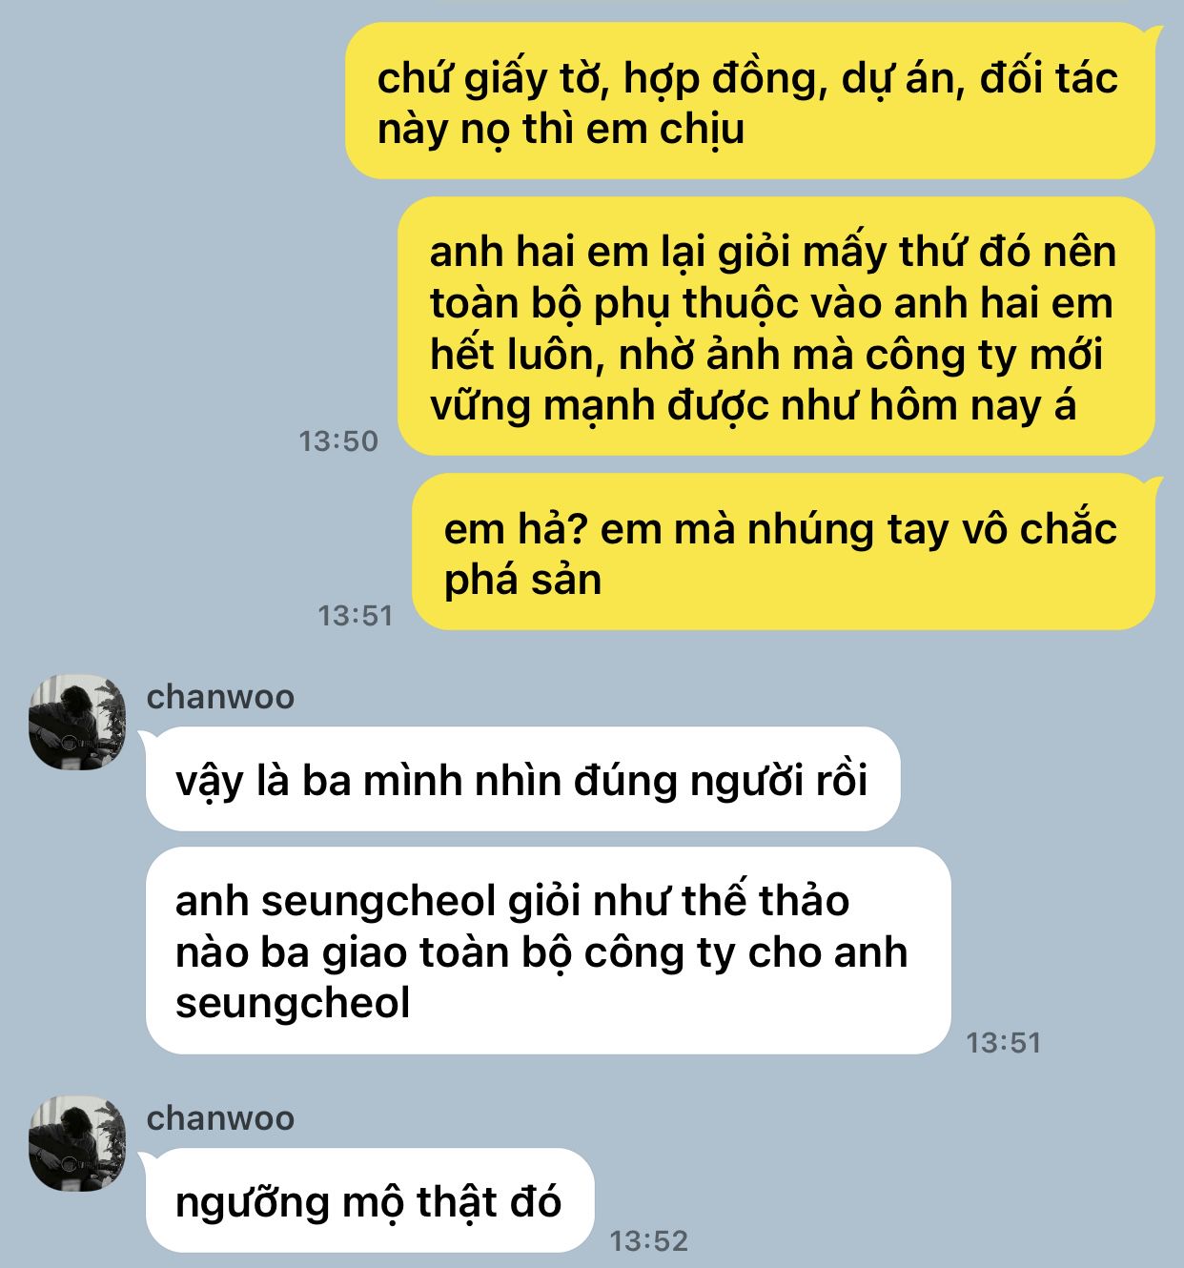1184x1268 pixels.
Task: Tap the 'ngưỡng mộ thật đó' message bubble
Action: (370, 1200)
